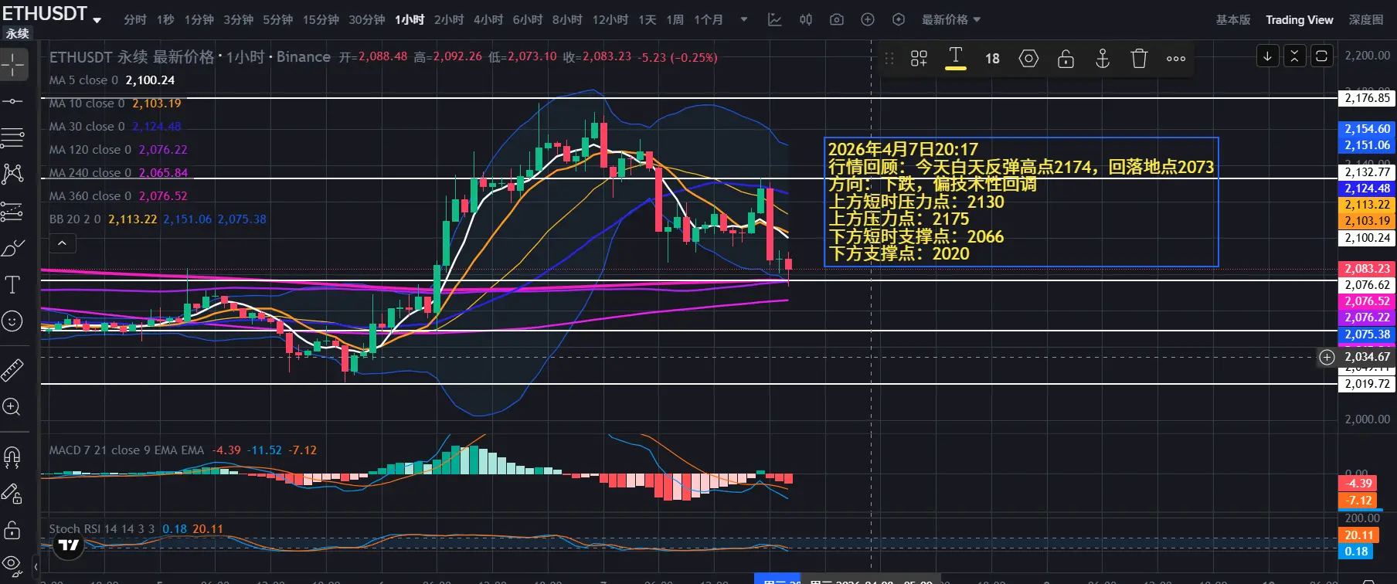Image resolution: width=1397 pixels, height=584 pixels.
Task: Click the collapse arrows chart button
Action: click(1295, 56)
